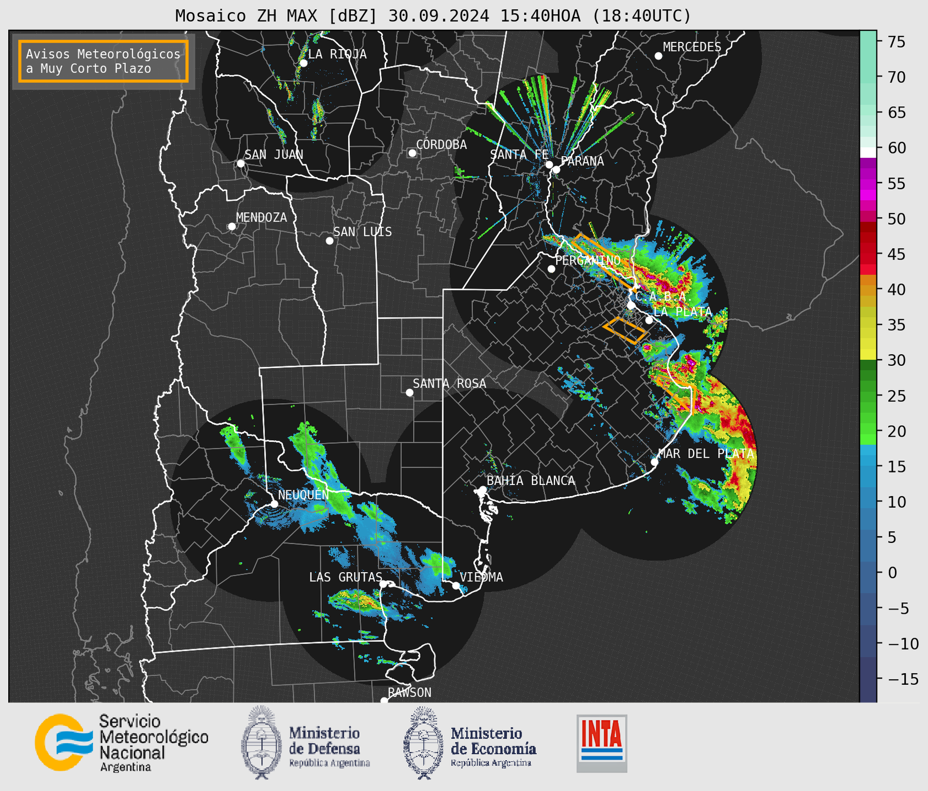
Task: Click the 75 dBZ color on the scale
Action: pyautogui.click(x=868, y=42)
